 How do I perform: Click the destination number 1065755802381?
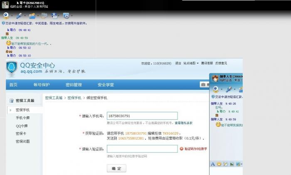(131, 138)
